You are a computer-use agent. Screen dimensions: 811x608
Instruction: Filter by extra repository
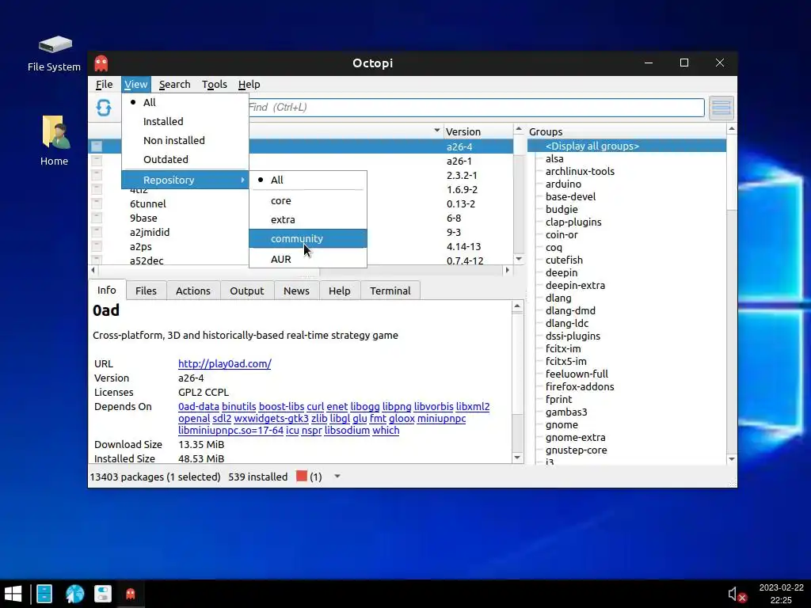pos(308,220)
